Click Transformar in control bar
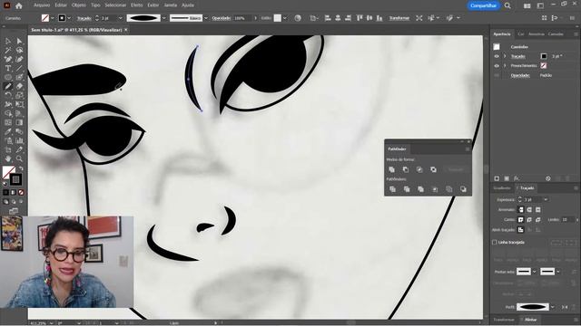This screenshot has height=326, width=581. (x=399, y=18)
